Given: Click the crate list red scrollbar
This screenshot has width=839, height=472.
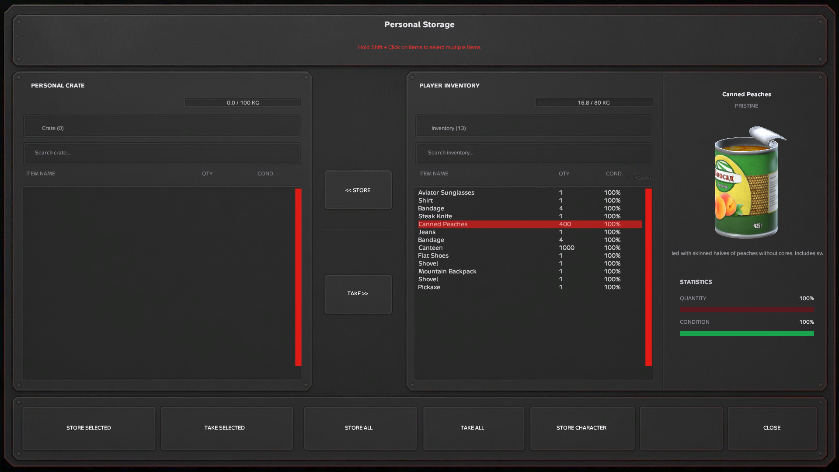Looking at the screenshot, I should tap(298, 277).
